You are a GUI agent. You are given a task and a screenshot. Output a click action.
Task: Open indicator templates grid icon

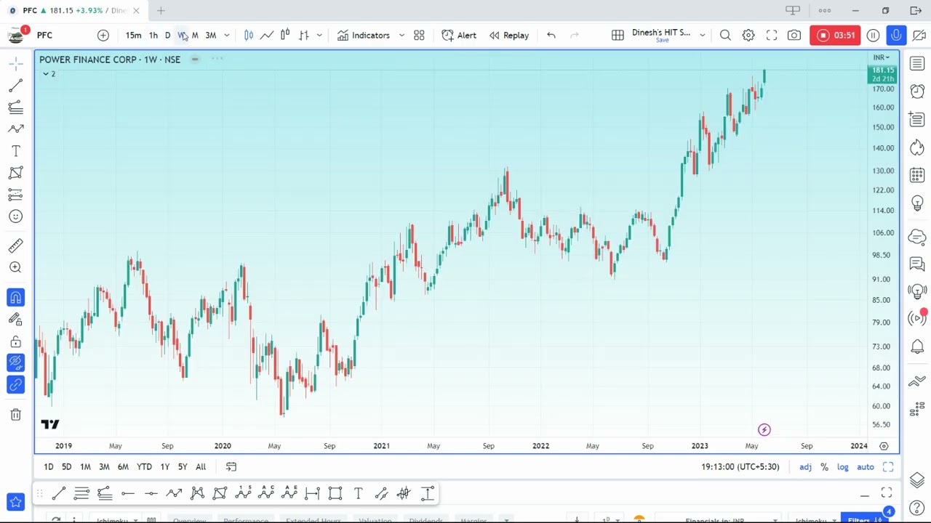[419, 35]
